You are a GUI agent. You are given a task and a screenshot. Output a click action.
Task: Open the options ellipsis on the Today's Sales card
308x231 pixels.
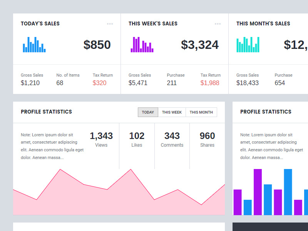click(x=110, y=23)
